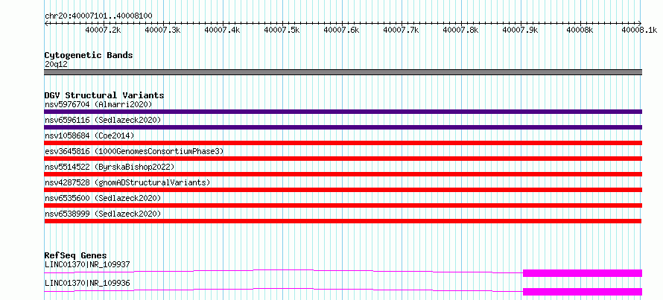The width and height of the screenshot is (663, 300).
Task: Select the red bar for nsv6535600
Action: coord(343,205)
